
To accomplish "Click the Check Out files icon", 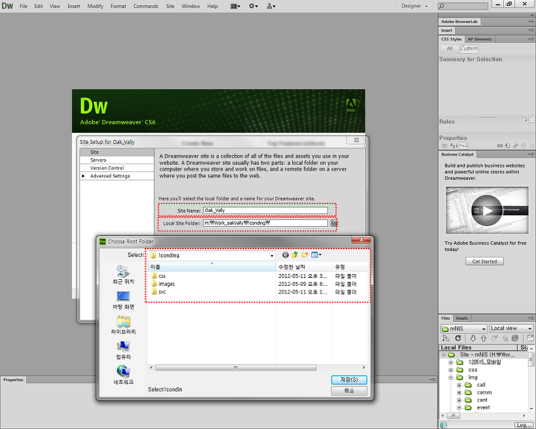I will [x=494, y=338].
